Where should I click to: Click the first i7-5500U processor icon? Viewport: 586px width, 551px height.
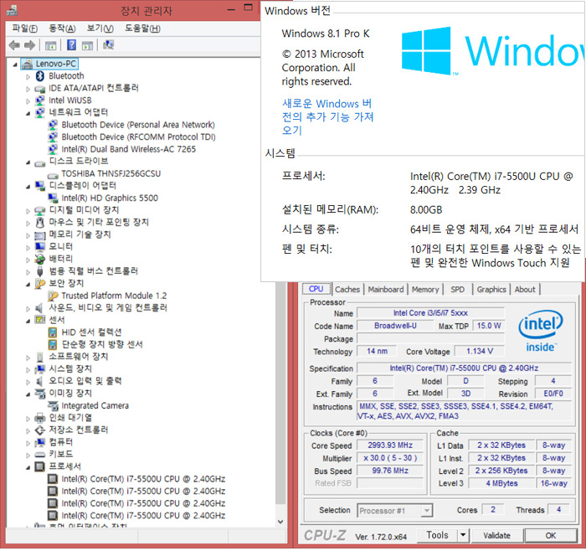click(x=53, y=479)
